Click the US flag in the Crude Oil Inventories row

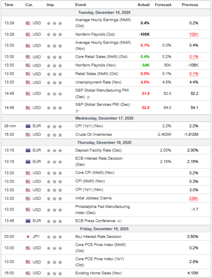[x=28, y=134]
